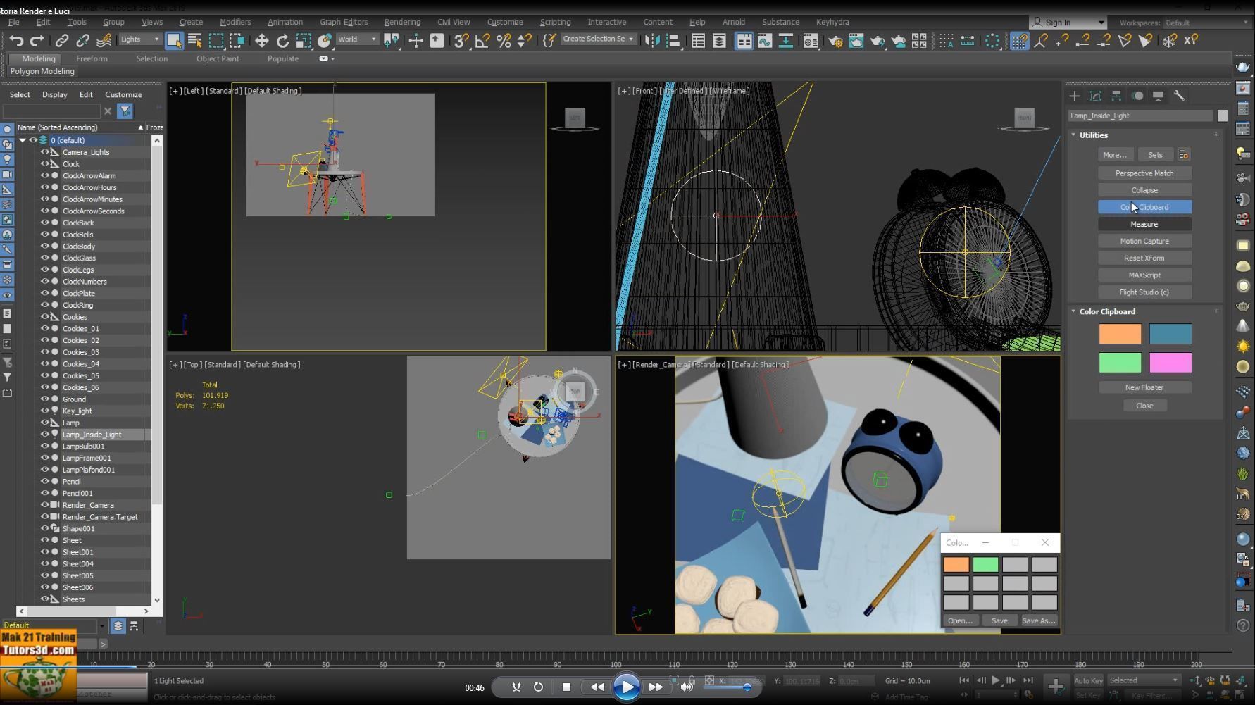This screenshot has width=1255, height=705.
Task: Click Open... in the color floater
Action: tap(960, 621)
